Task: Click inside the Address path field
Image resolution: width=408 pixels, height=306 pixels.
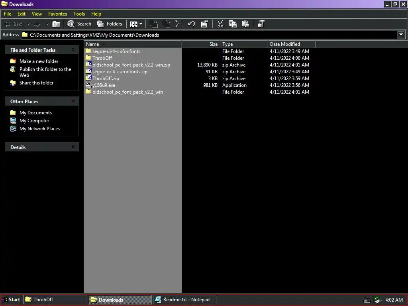Action: (209, 35)
